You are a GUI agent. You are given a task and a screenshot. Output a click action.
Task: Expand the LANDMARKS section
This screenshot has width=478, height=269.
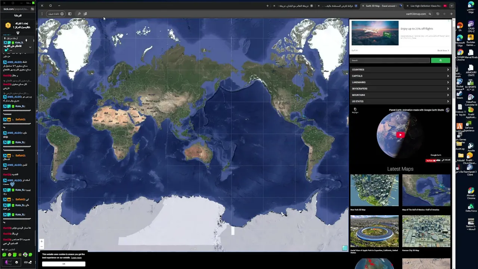[400, 82]
